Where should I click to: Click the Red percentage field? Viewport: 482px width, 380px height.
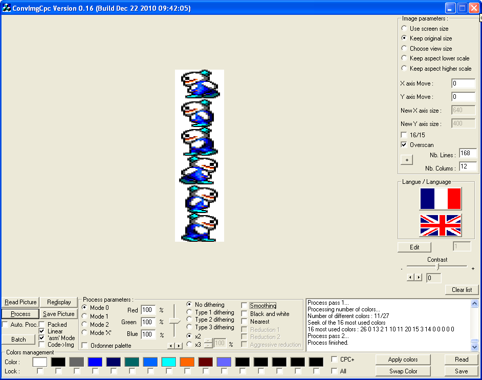[x=148, y=310]
